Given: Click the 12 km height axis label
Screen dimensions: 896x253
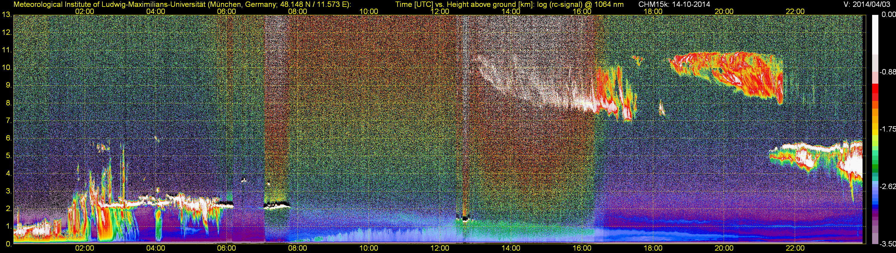Looking at the screenshot, I should pos(6,32).
